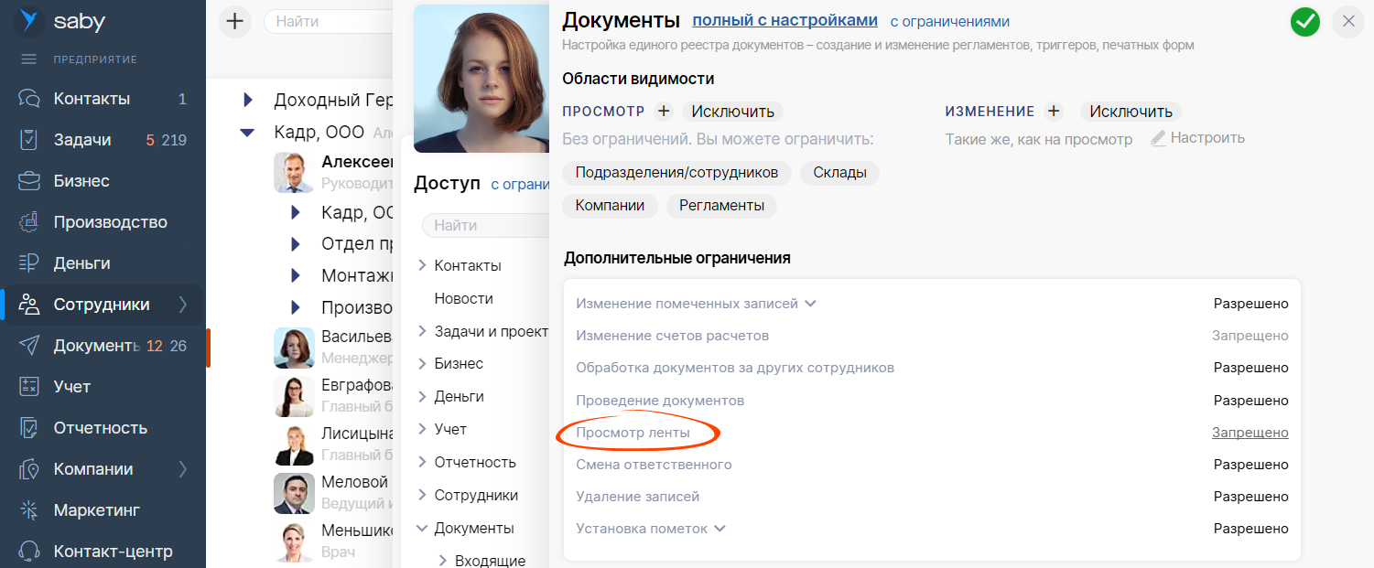Toggle Изменение счетов расчетов Запрещено value
Viewport: 1374px width, 568px height.
pos(1250,336)
